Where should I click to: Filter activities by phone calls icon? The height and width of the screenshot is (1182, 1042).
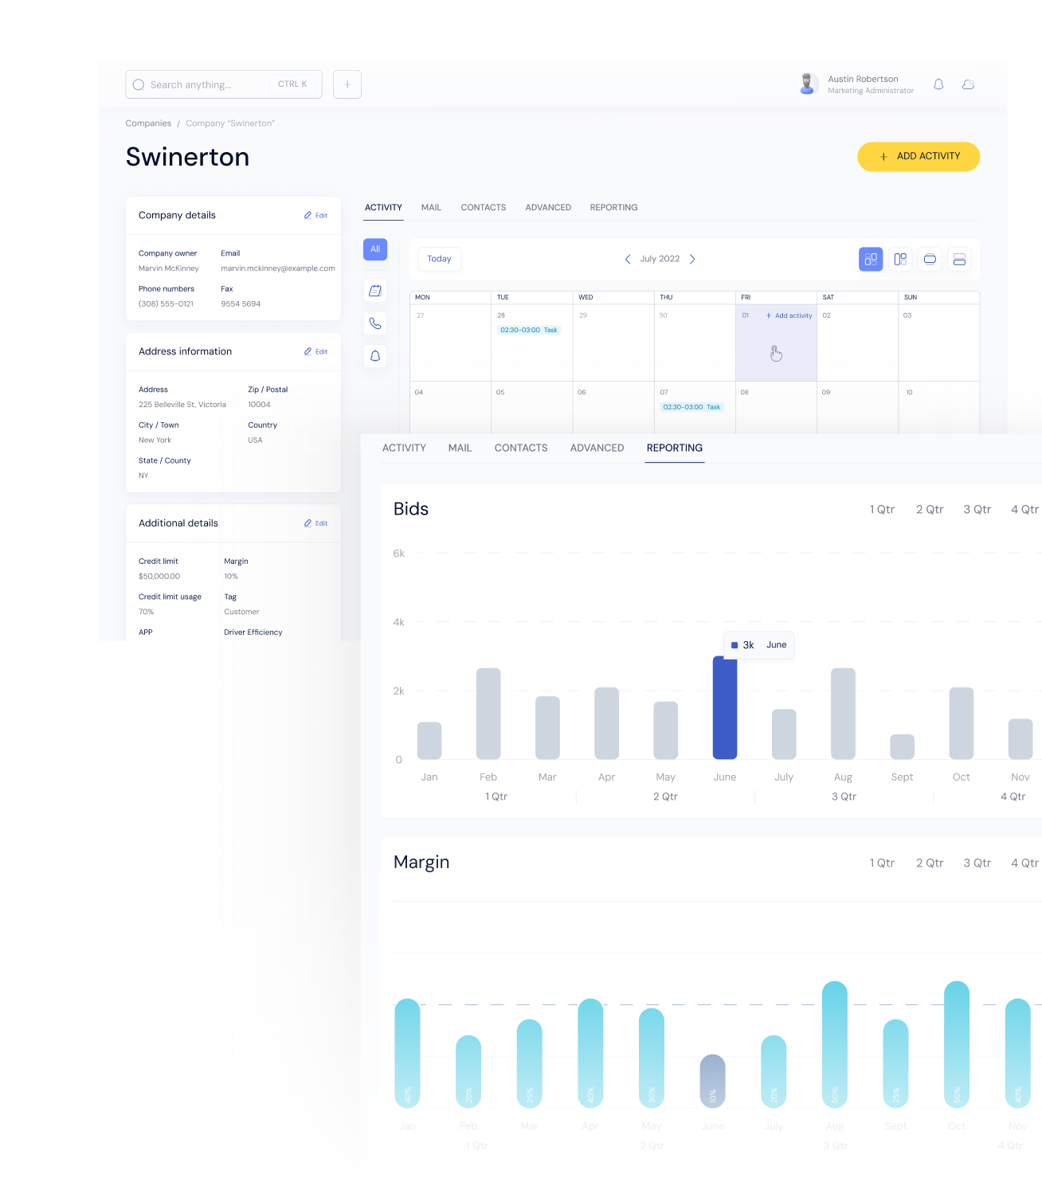coord(375,323)
